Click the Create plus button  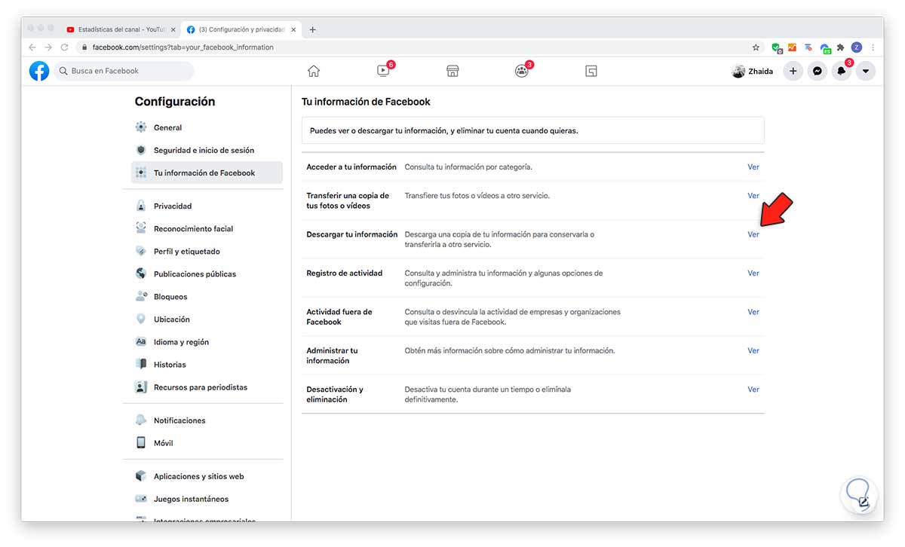click(x=793, y=71)
